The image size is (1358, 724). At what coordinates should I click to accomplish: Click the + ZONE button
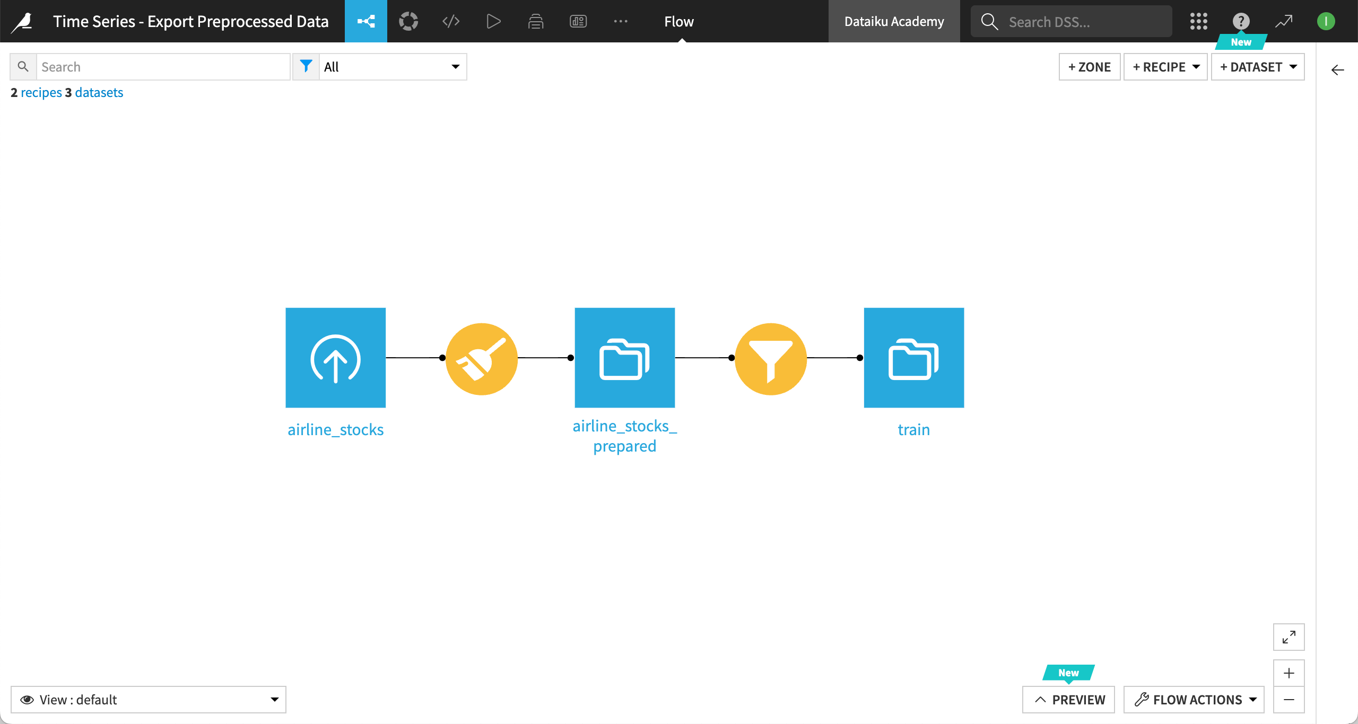coord(1089,67)
